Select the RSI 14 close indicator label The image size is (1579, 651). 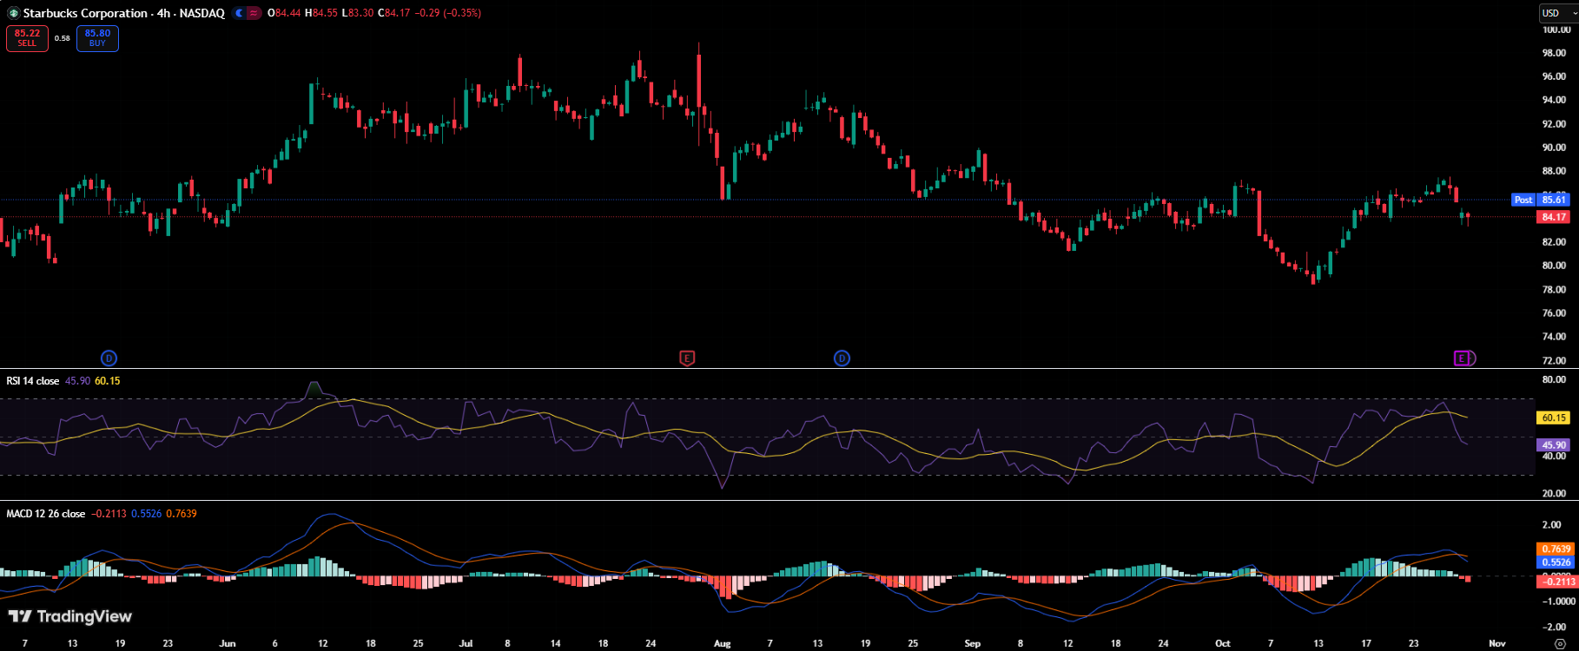pyautogui.click(x=33, y=381)
